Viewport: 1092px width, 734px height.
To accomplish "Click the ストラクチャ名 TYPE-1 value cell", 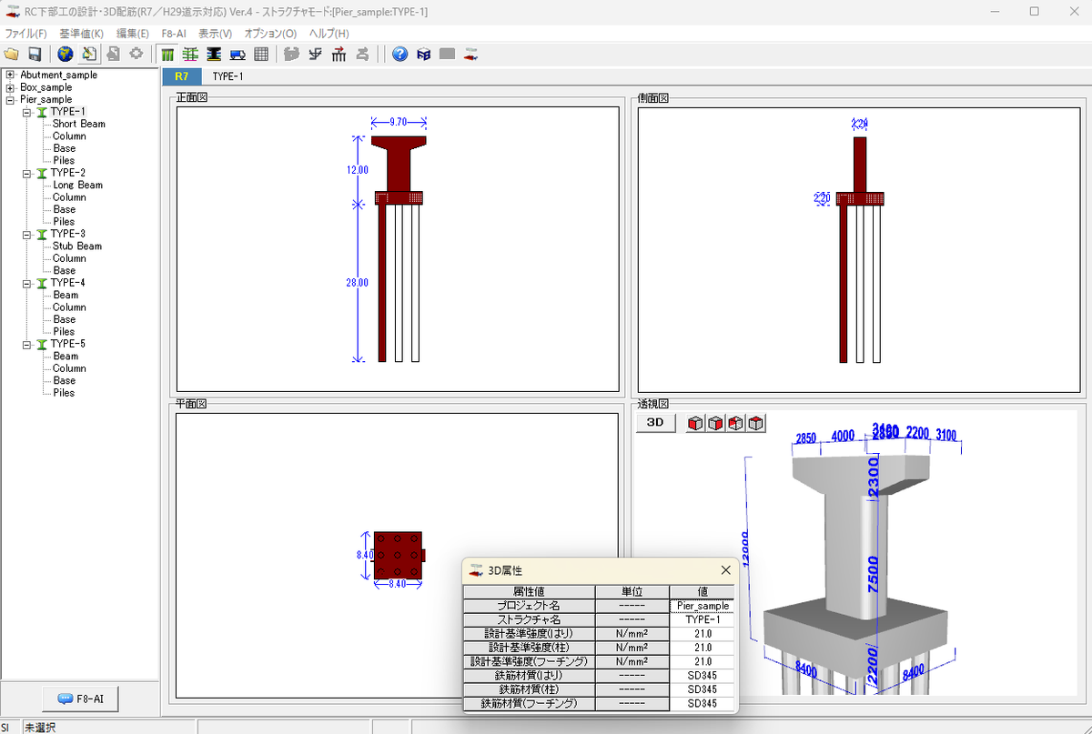I will click(702, 618).
